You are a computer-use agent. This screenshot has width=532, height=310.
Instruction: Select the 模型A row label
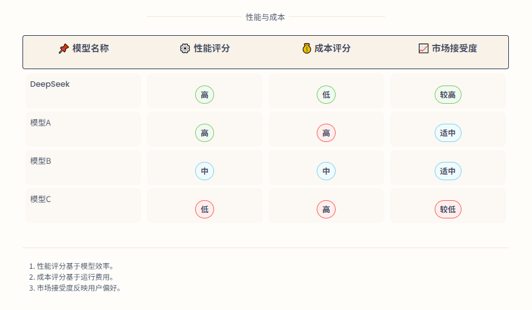tap(41, 123)
